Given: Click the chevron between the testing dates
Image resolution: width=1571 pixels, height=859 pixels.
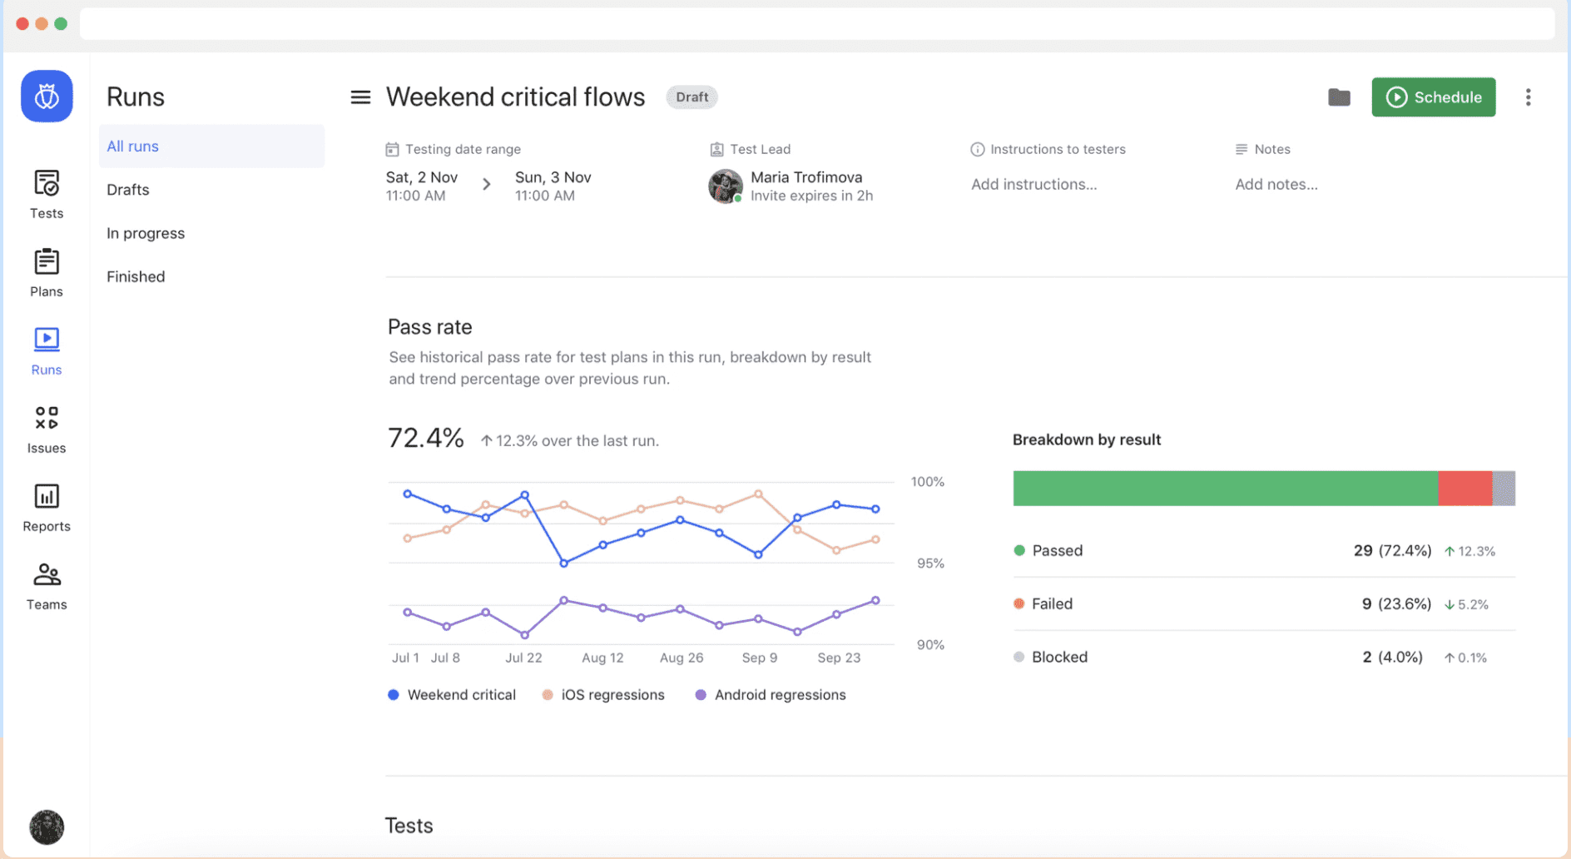Looking at the screenshot, I should [487, 185].
